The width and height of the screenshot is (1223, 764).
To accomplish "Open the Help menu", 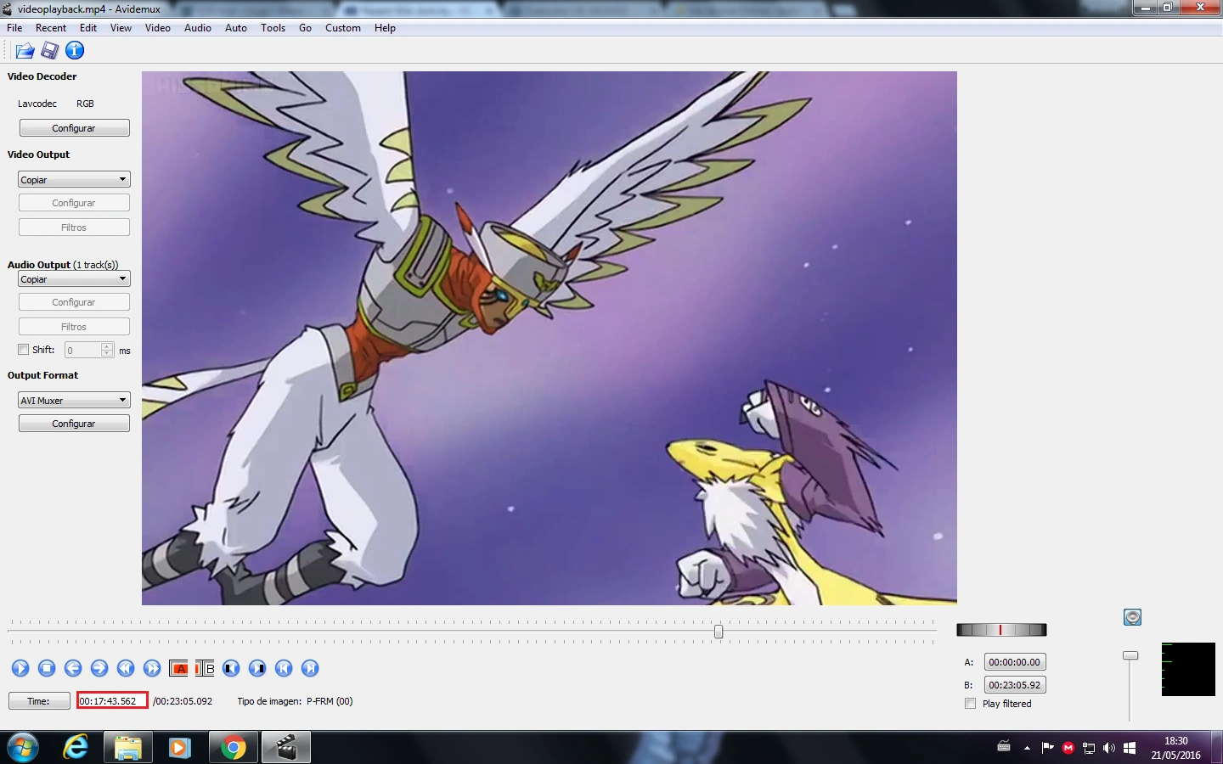I will 385,28.
